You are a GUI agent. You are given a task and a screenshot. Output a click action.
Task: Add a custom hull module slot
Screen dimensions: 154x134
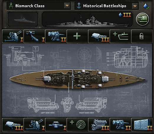pos(120,37)
